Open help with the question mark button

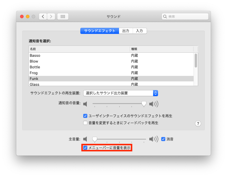click(x=198, y=123)
